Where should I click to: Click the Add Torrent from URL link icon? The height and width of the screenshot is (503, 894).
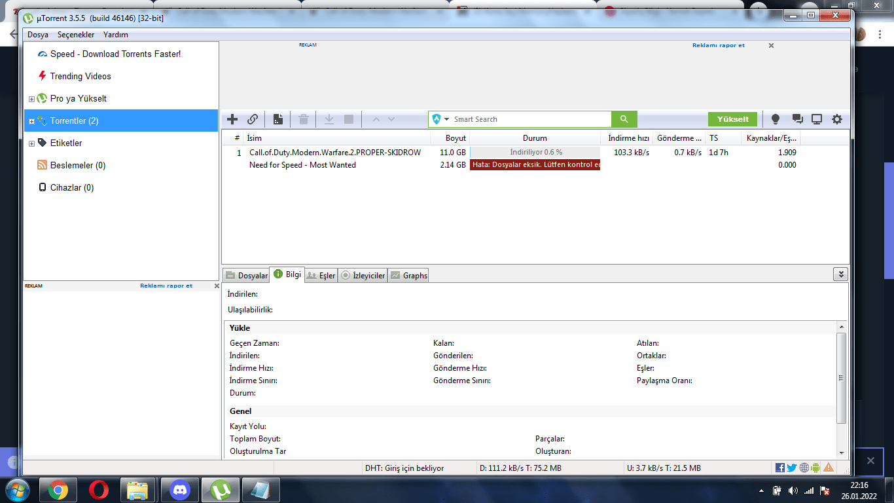pyautogui.click(x=253, y=119)
